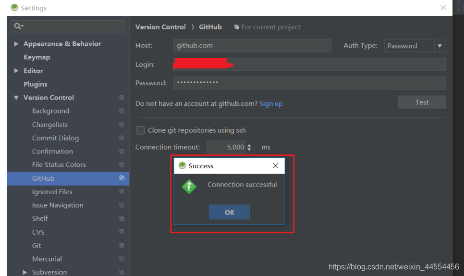
Task: Click into the Host field
Action: pyautogui.click(x=252, y=46)
